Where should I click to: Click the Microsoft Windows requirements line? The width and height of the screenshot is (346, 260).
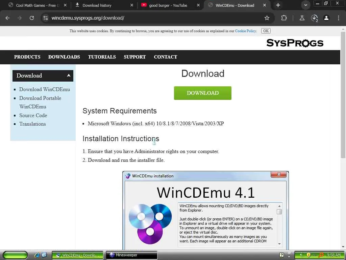click(x=156, y=124)
